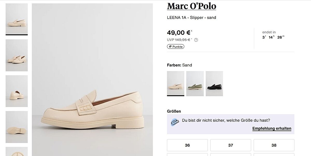311x156 pixels.
Task: Switch to the black loafer color
Action: (x=214, y=83)
